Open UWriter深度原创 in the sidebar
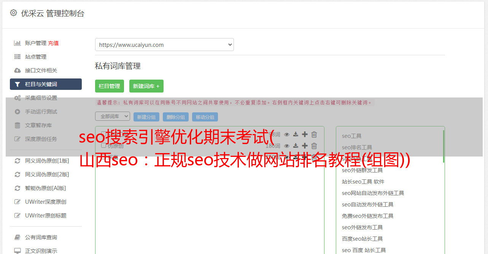This screenshot has width=488, height=254. pyautogui.click(x=46, y=202)
